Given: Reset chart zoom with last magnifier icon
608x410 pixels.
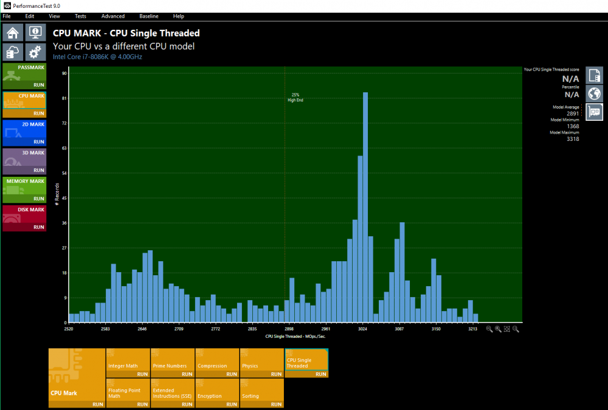Looking at the screenshot, I should click(x=516, y=329).
